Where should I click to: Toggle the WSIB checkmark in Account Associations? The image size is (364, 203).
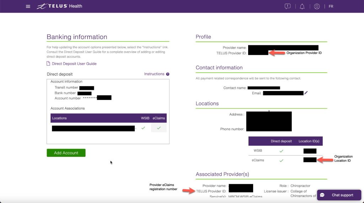[x=143, y=128]
